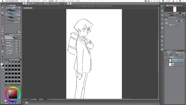The width and height of the screenshot is (186, 105).
Task: Open the アニメーション menu
Action: pyautogui.click(x=36, y=1)
